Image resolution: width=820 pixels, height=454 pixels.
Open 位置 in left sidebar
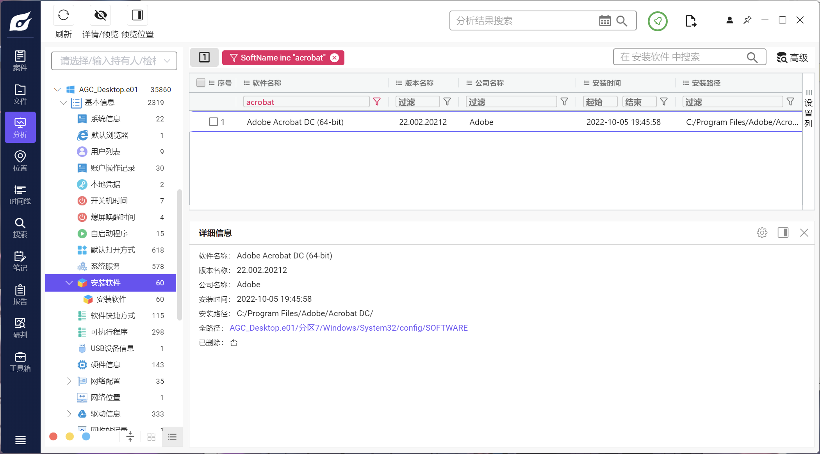(20, 161)
